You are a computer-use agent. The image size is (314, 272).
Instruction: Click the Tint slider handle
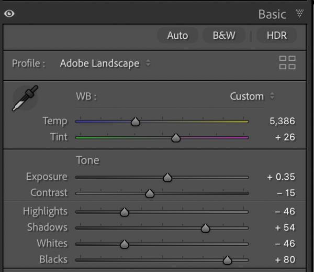coord(176,138)
